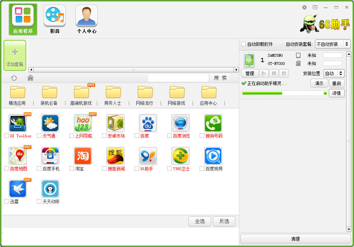The width and height of the screenshot is (354, 247).
Task: Enable the 自动卸载软件 checkbox
Action: pos(244,44)
